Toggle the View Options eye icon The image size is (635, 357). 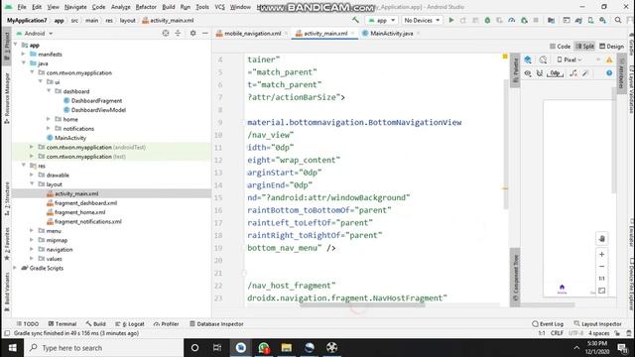[528, 73]
